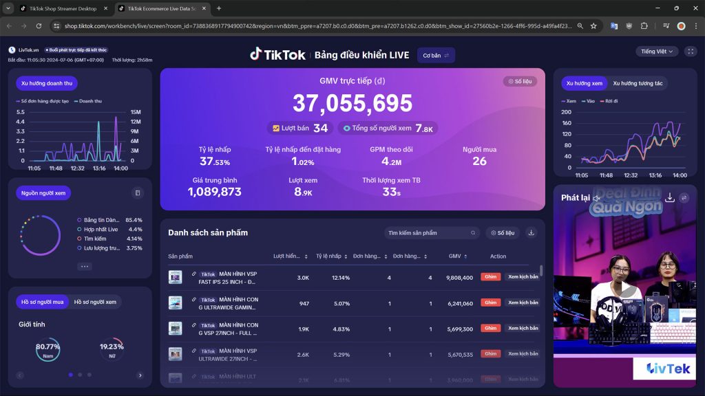Toggle Vào legend in viewer trend
This screenshot has width=705, height=396.
(588, 101)
